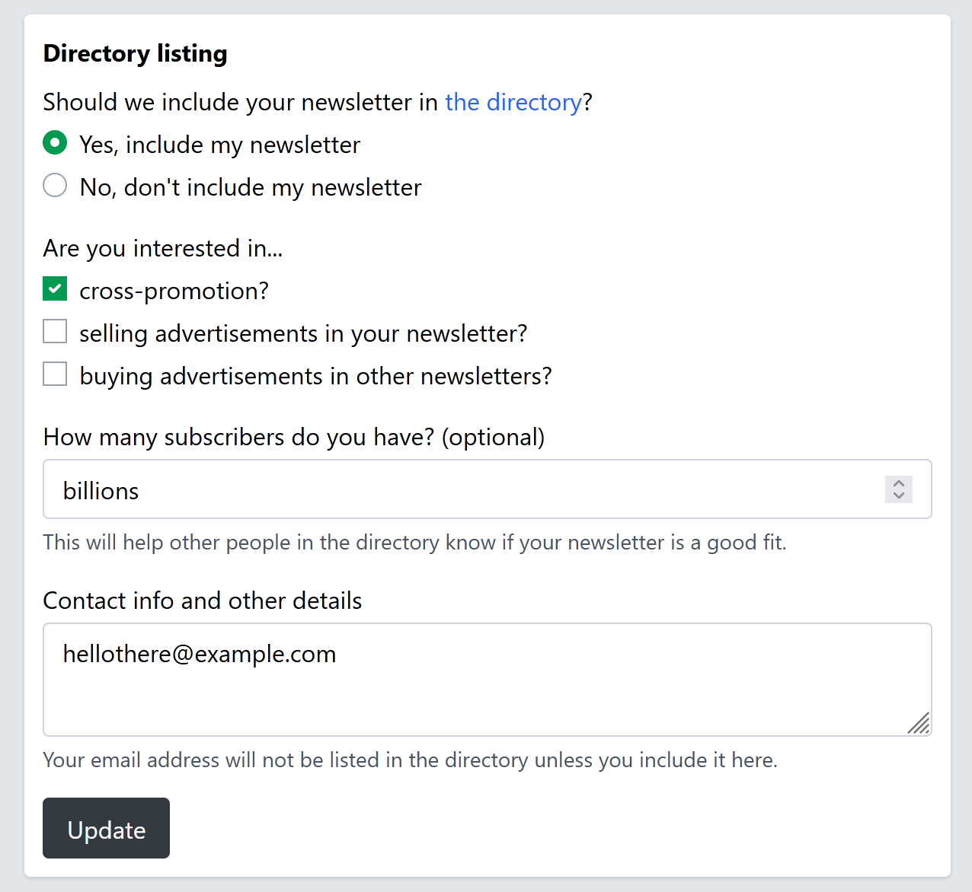
Task: Tick buying advertisements in other newsletters
Action: click(55, 374)
